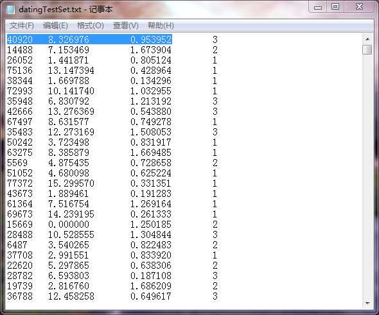The height and width of the screenshot is (315, 379).
Task: Click the value 77372
Action: pyautogui.click(x=20, y=183)
